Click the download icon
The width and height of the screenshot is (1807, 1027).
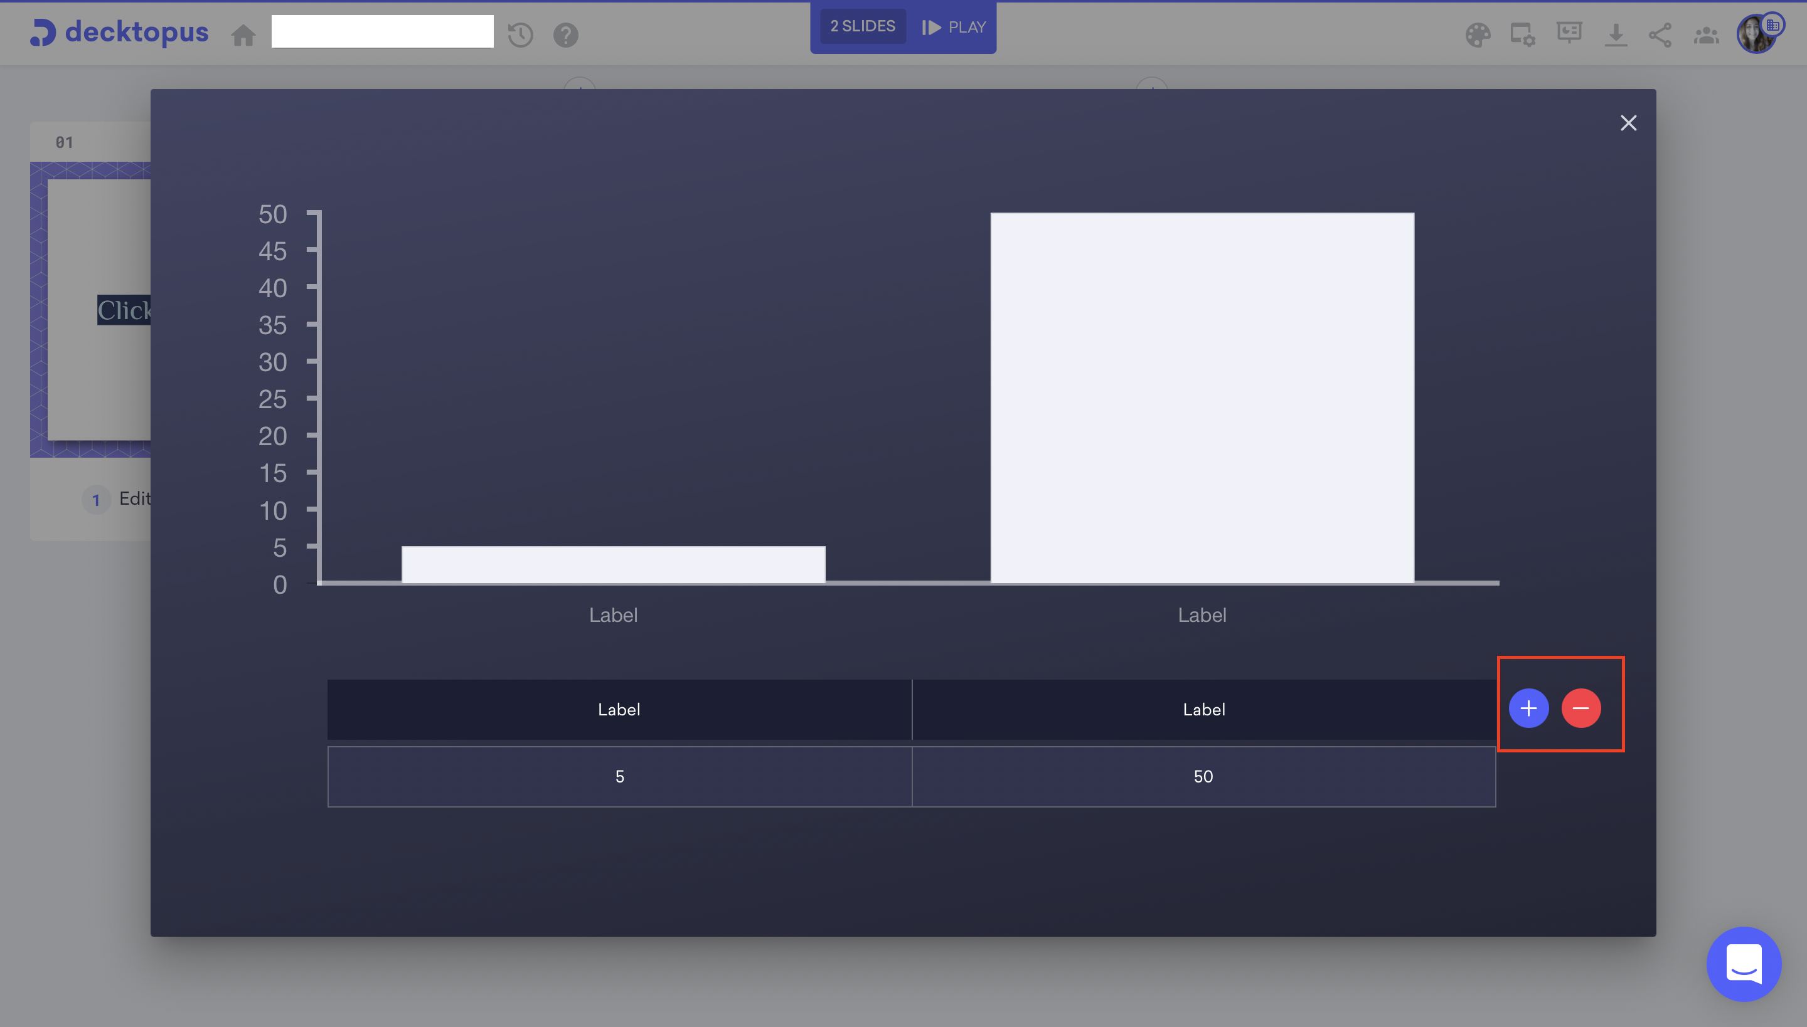coord(1615,34)
